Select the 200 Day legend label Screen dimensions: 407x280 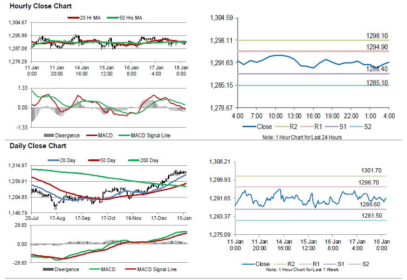point(149,160)
